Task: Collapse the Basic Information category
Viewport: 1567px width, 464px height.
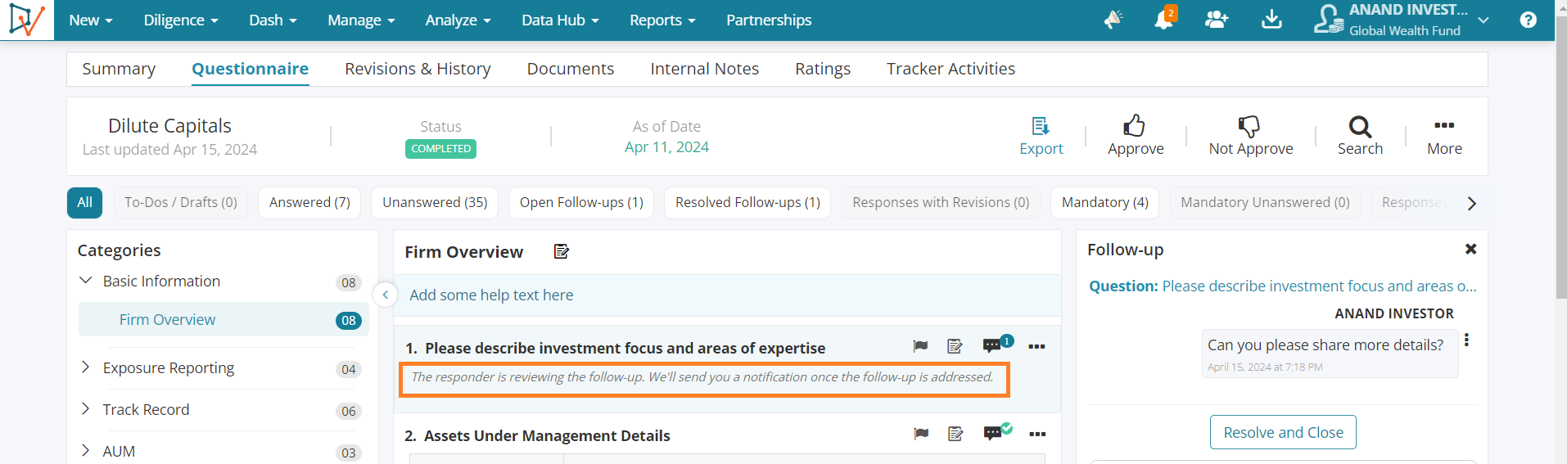Action: [85, 281]
